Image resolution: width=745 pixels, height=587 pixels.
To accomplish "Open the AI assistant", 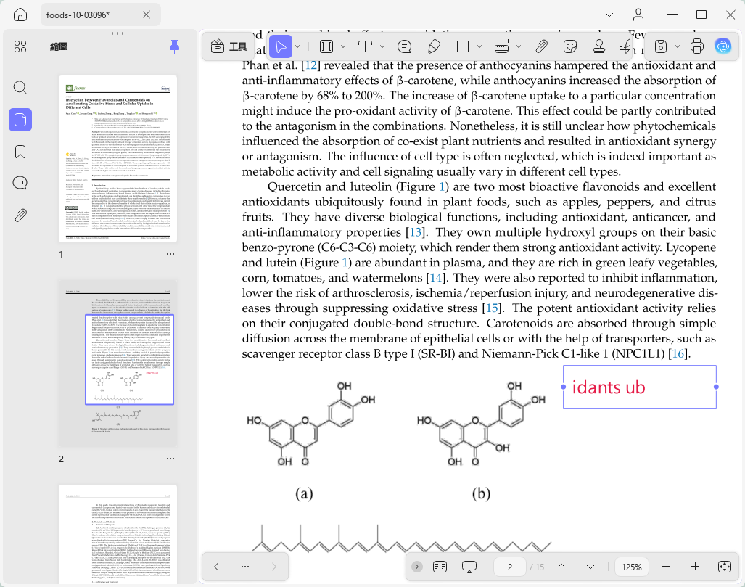I will pyautogui.click(x=723, y=46).
